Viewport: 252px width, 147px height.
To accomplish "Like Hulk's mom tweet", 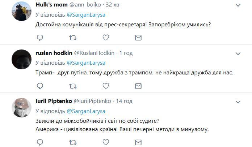I will coord(106,38).
